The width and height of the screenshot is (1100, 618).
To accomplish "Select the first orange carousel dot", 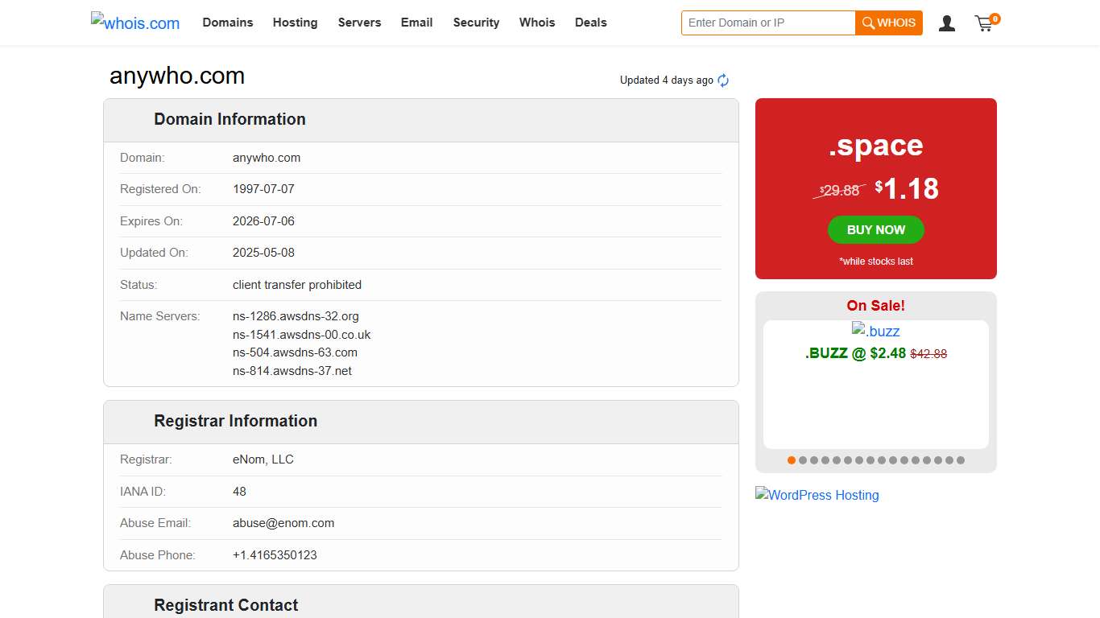I will 792,460.
